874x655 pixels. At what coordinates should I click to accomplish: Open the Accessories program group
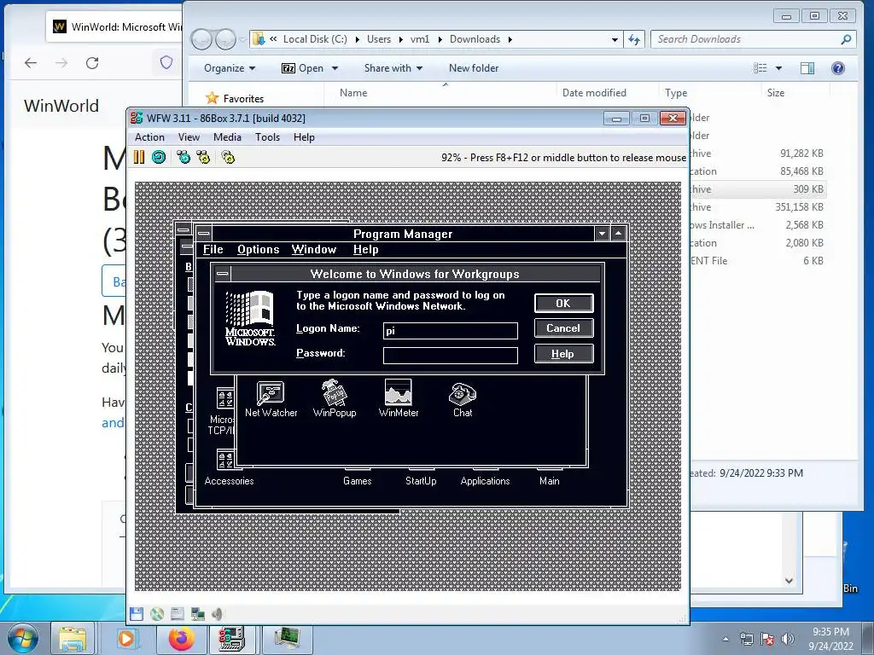(x=229, y=469)
